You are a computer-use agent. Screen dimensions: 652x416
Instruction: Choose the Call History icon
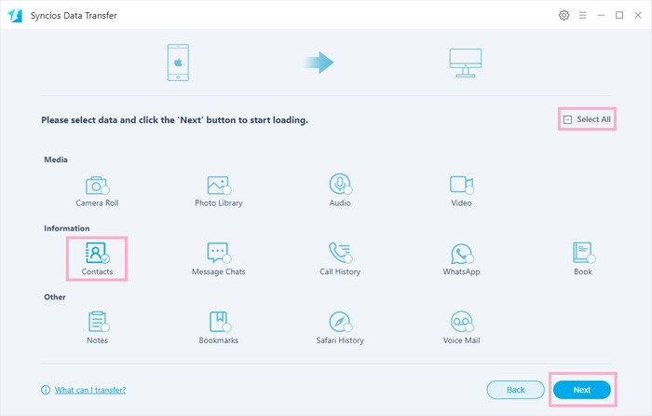[x=340, y=253]
